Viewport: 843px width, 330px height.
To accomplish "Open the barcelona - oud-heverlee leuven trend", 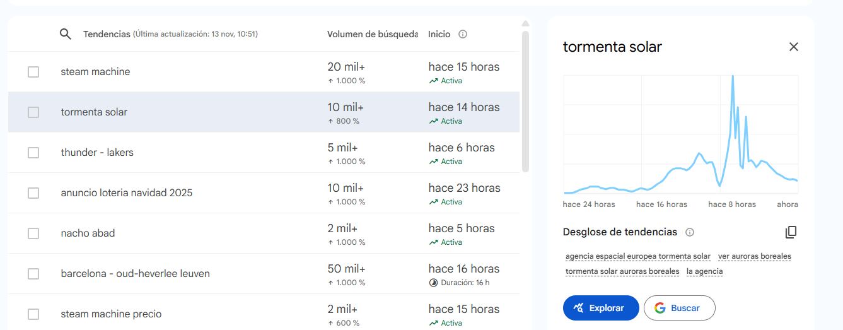I will (x=264, y=274).
